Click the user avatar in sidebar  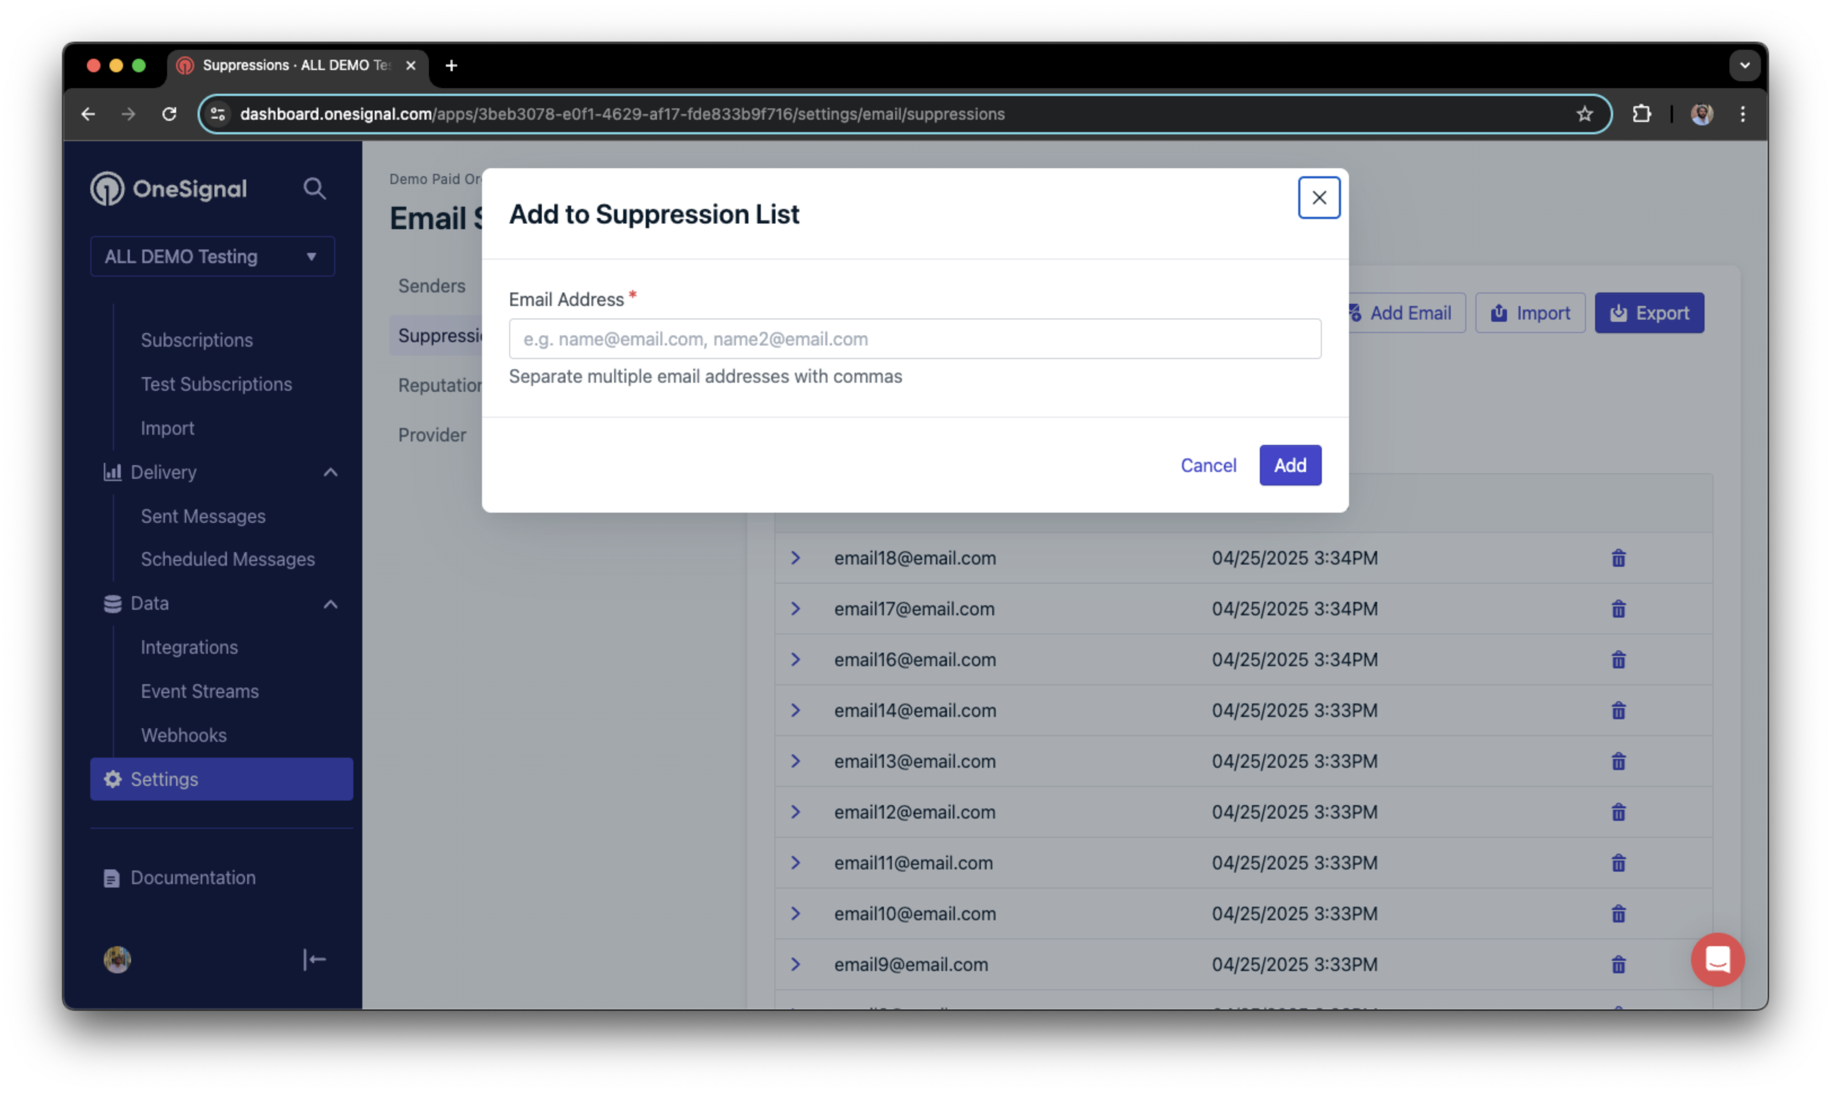tap(117, 960)
